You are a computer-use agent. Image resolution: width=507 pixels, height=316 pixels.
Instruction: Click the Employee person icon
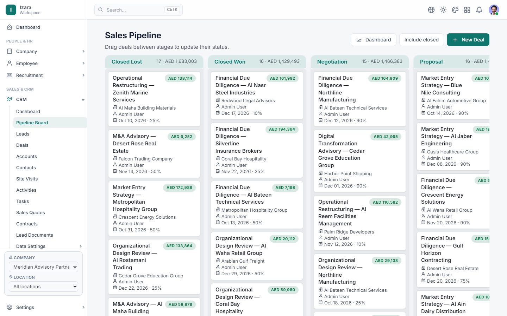coord(10,63)
